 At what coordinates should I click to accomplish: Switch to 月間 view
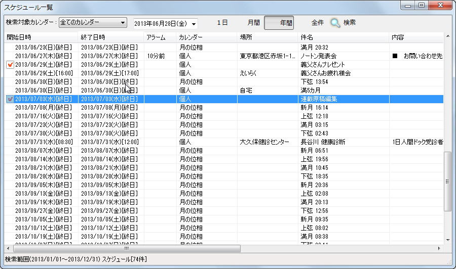pyautogui.click(x=253, y=23)
